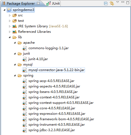
Task: Select spring-framework-bom-4.0.5.RELEASE.jar
Action: coord(61,119)
